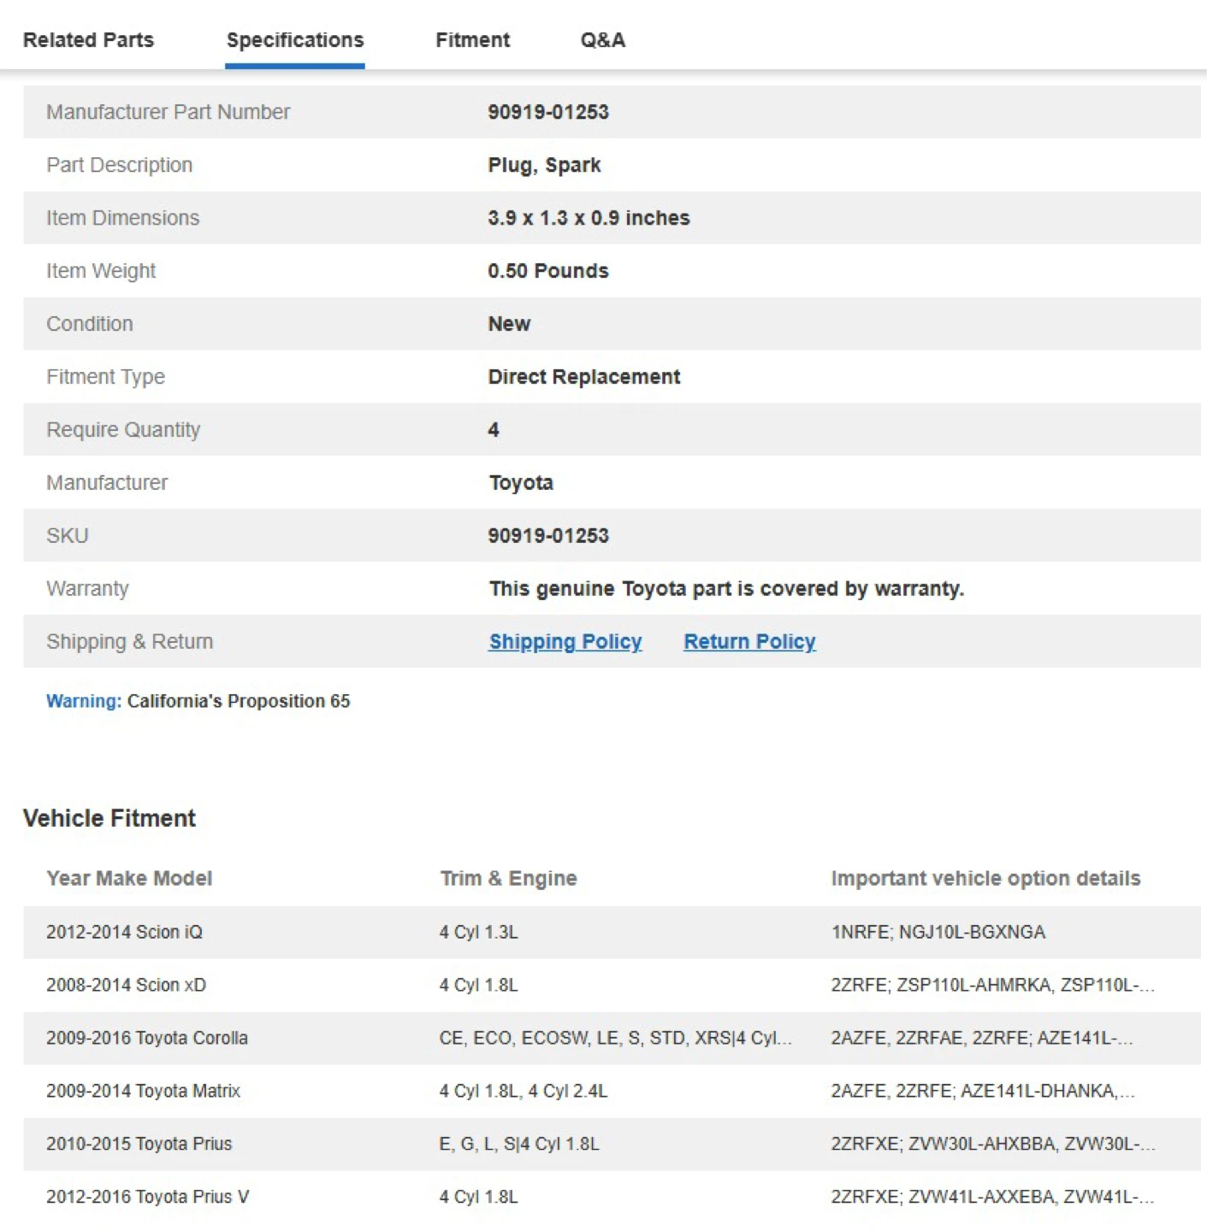
Task: Click the 'Year Make Model' column header
Action: pos(129,879)
